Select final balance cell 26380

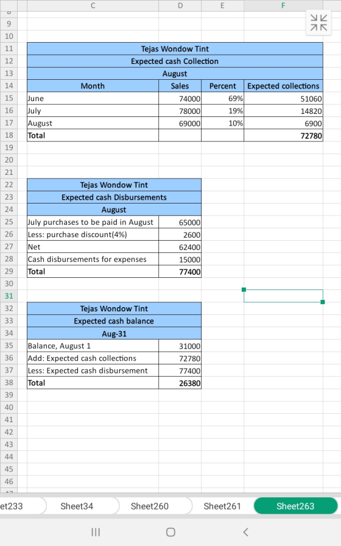click(x=180, y=382)
